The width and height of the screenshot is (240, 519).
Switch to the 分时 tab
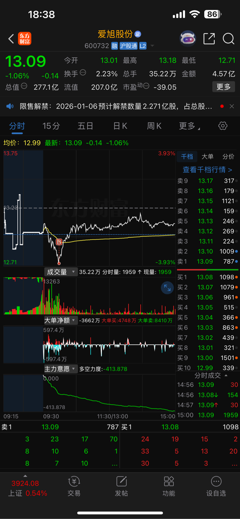pos(17,126)
